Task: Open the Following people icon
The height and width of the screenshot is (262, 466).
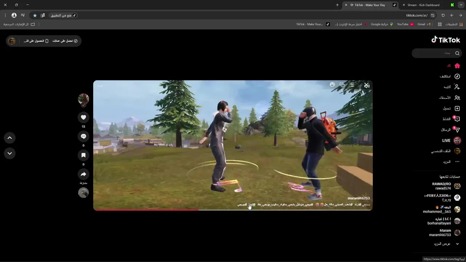Action: coord(457,87)
